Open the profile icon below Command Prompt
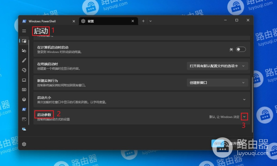 pyautogui.click(x=24, y=129)
